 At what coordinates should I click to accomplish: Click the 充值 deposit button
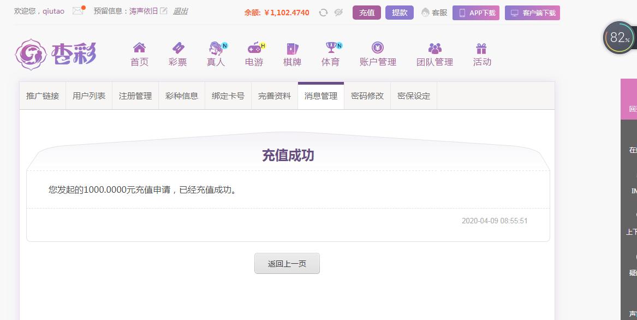[367, 13]
